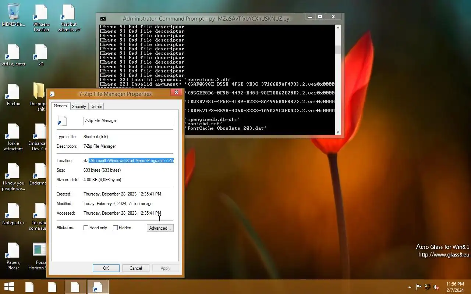Open the Action Center flag icon

coord(418,287)
